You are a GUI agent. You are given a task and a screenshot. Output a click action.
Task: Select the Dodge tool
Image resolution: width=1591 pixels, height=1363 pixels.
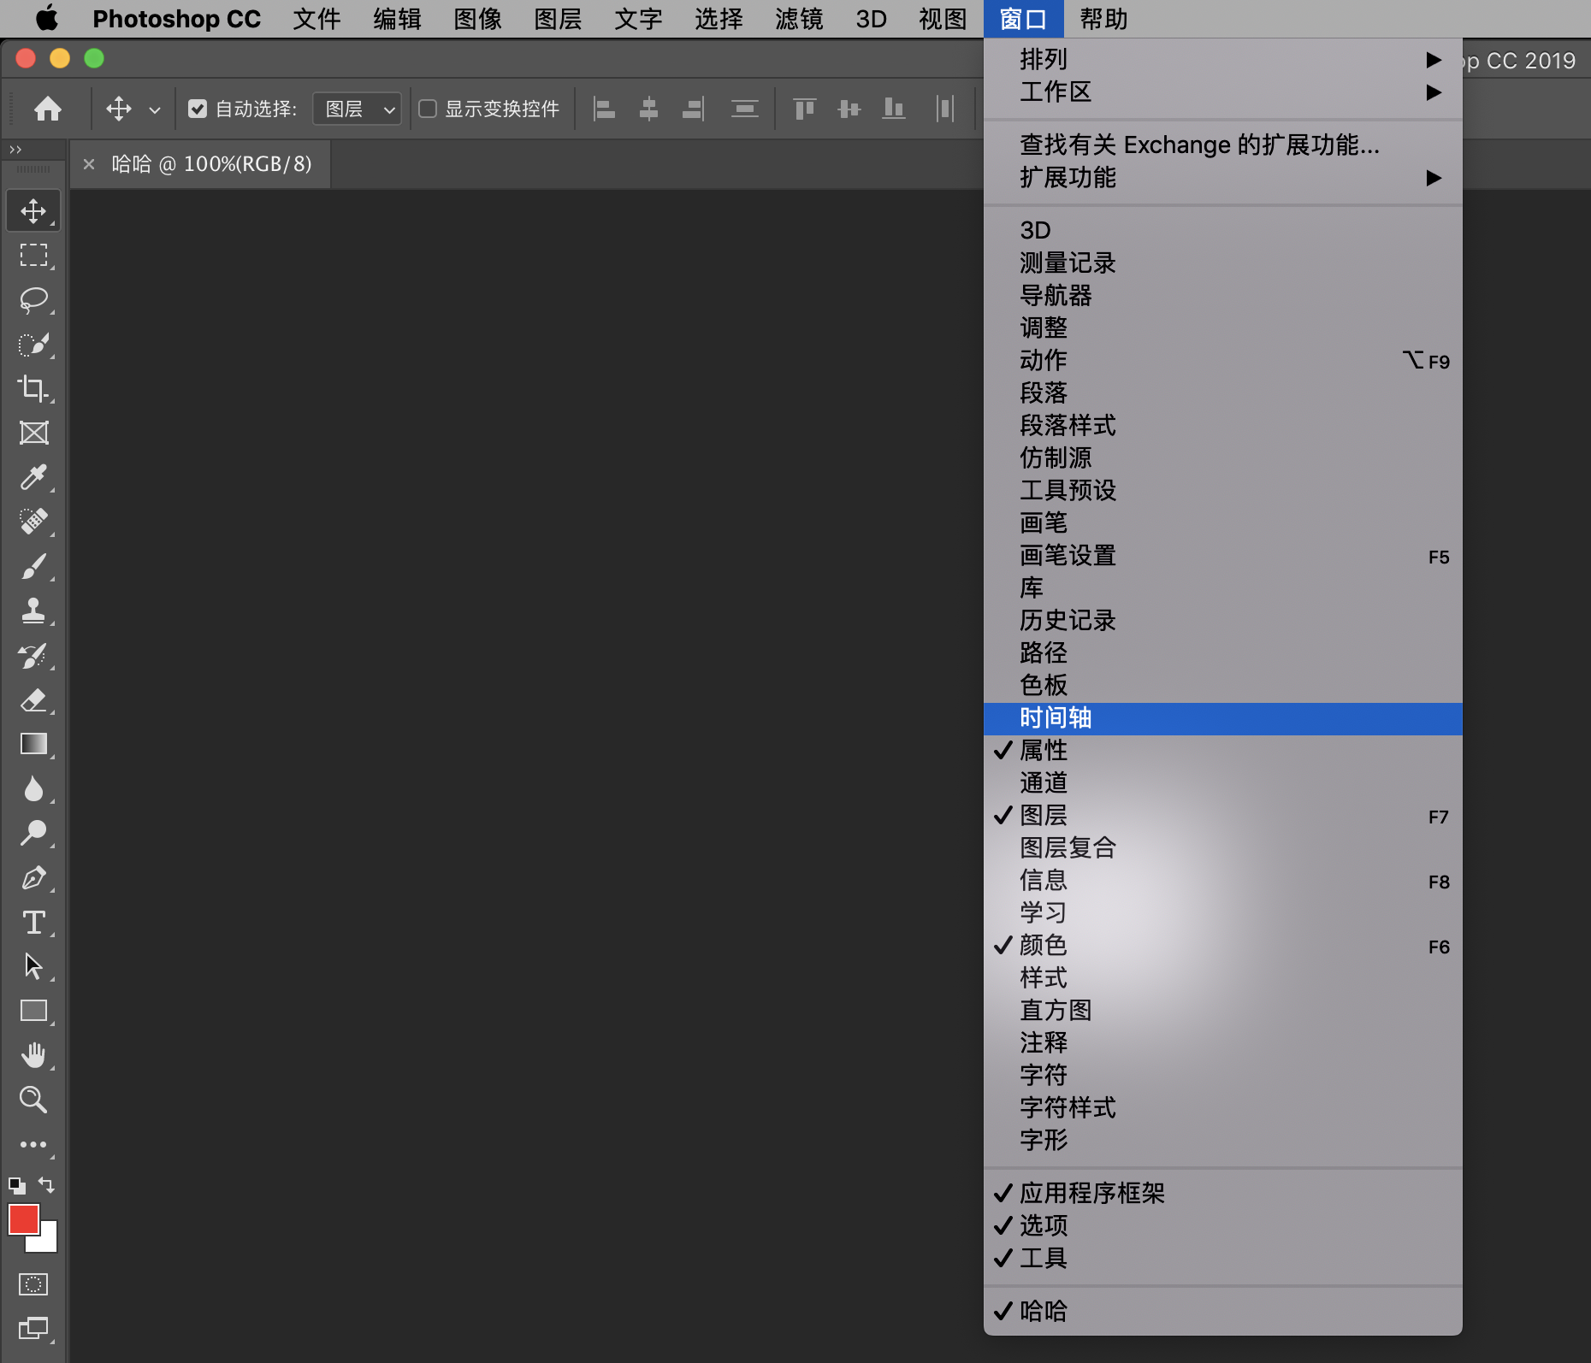pos(33,833)
